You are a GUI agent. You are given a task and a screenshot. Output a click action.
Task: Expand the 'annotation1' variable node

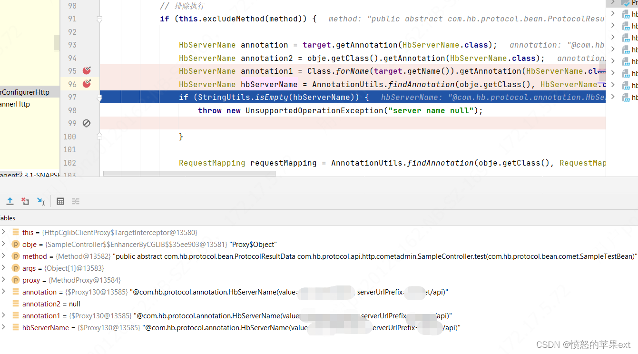(x=4, y=315)
